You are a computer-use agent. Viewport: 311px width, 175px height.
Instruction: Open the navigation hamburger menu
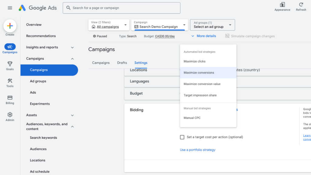pos(10,8)
